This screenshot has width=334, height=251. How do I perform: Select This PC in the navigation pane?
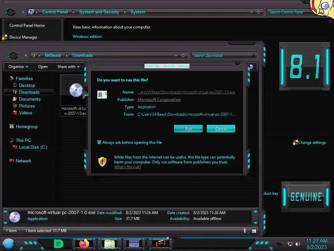point(23,140)
